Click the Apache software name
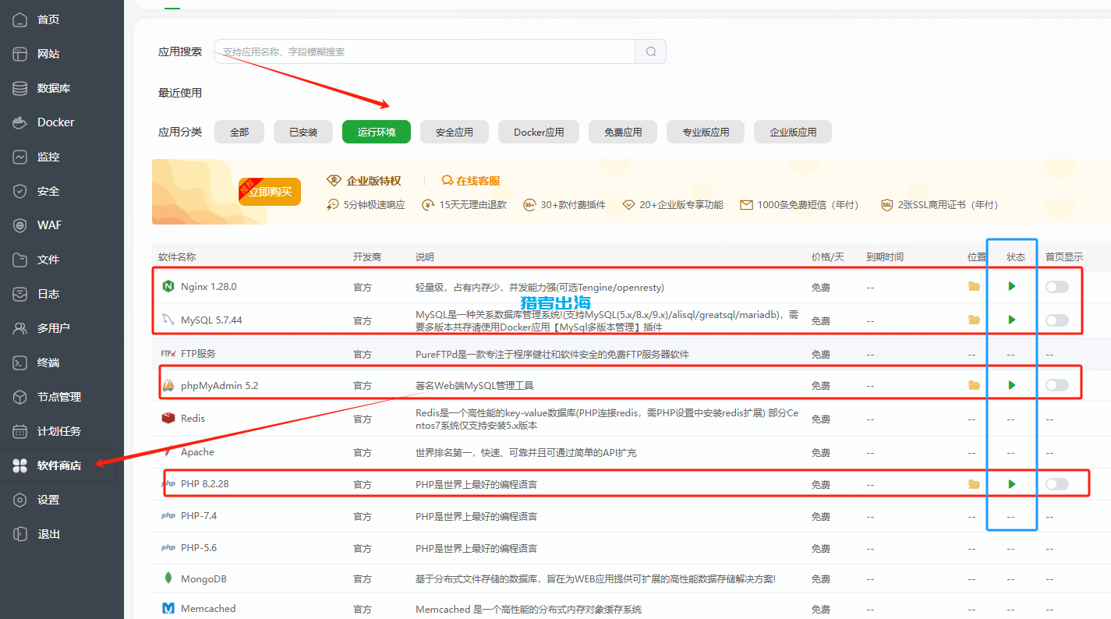The image size is (1111, 619). tap(197, 451)
